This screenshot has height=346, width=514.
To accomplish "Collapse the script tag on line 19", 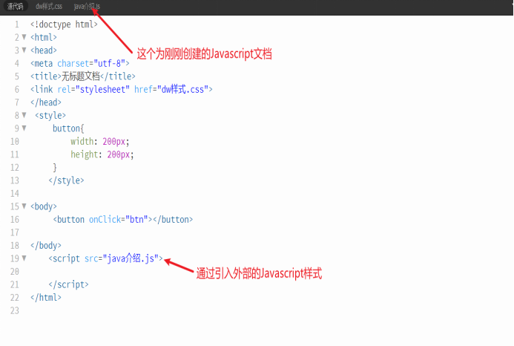I will coord(24,258).
